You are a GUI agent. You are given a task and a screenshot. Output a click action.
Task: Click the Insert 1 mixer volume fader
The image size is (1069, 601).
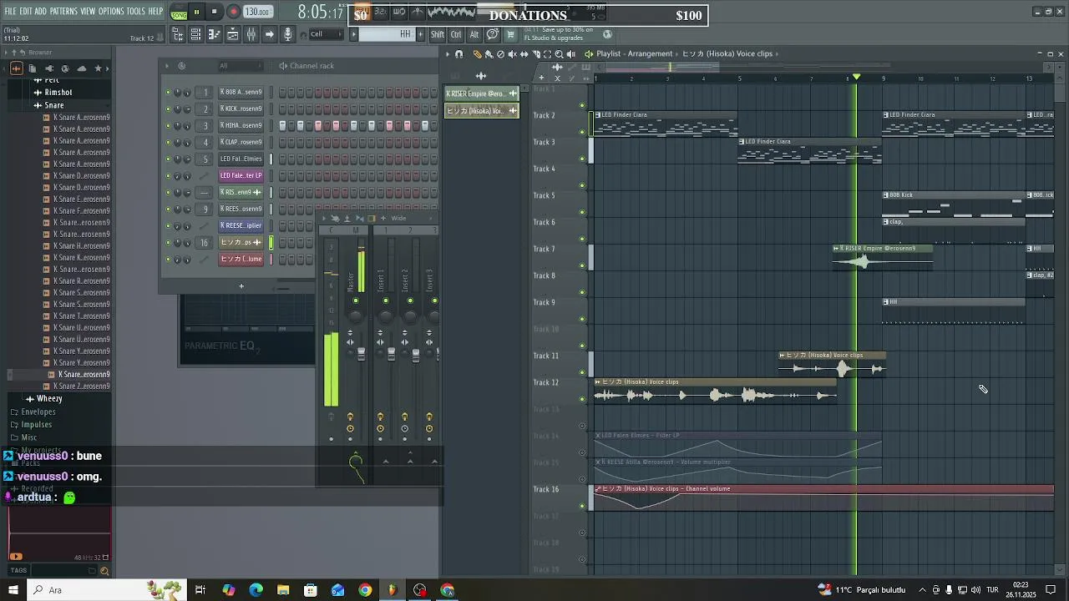click(391, 354)
